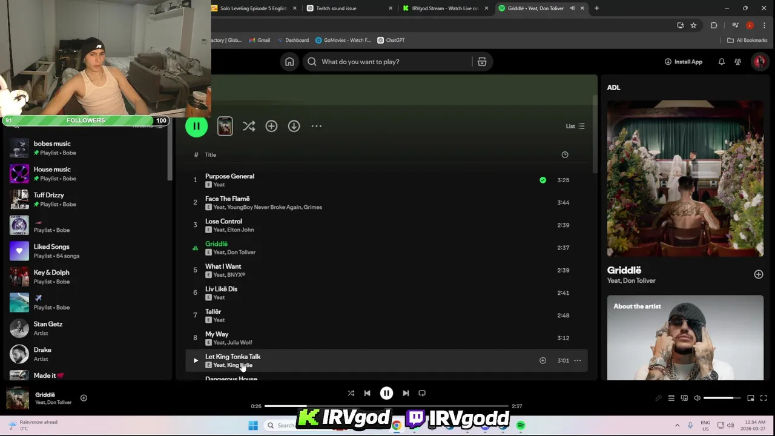Click the song progress bar

(386, 406)
